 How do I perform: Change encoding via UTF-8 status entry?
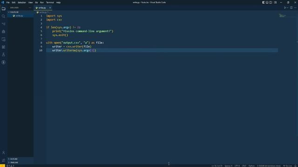pyautogui.click(x=237, y=166)
